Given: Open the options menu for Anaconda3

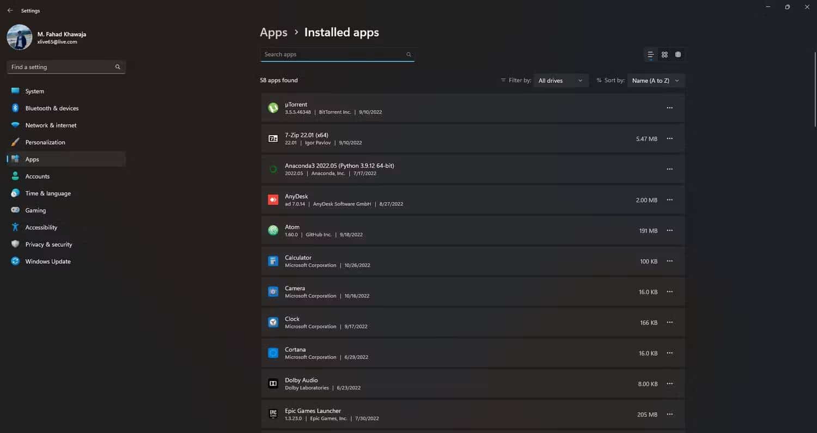Looking at the screenshot, I should point(669,169).
